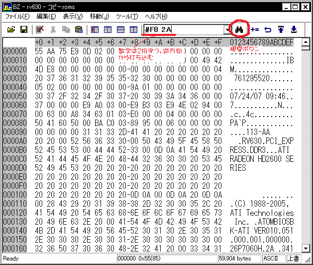Click the 0123456789ABCDEF ASCII column header
The height and width of the screenshot is (265, 313).
(x=262, y=42)
